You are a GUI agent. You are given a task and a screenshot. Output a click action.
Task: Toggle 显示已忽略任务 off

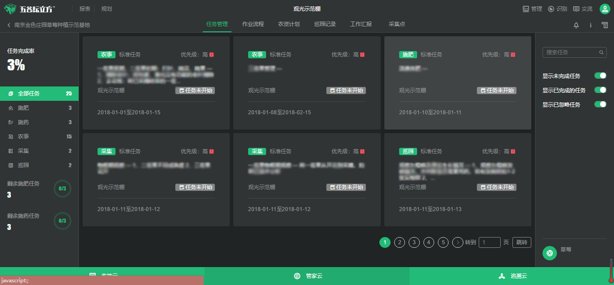click(600, 104)
